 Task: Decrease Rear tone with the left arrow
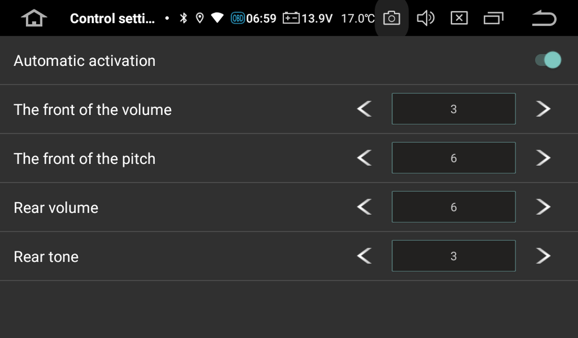(x=365, y=256)
